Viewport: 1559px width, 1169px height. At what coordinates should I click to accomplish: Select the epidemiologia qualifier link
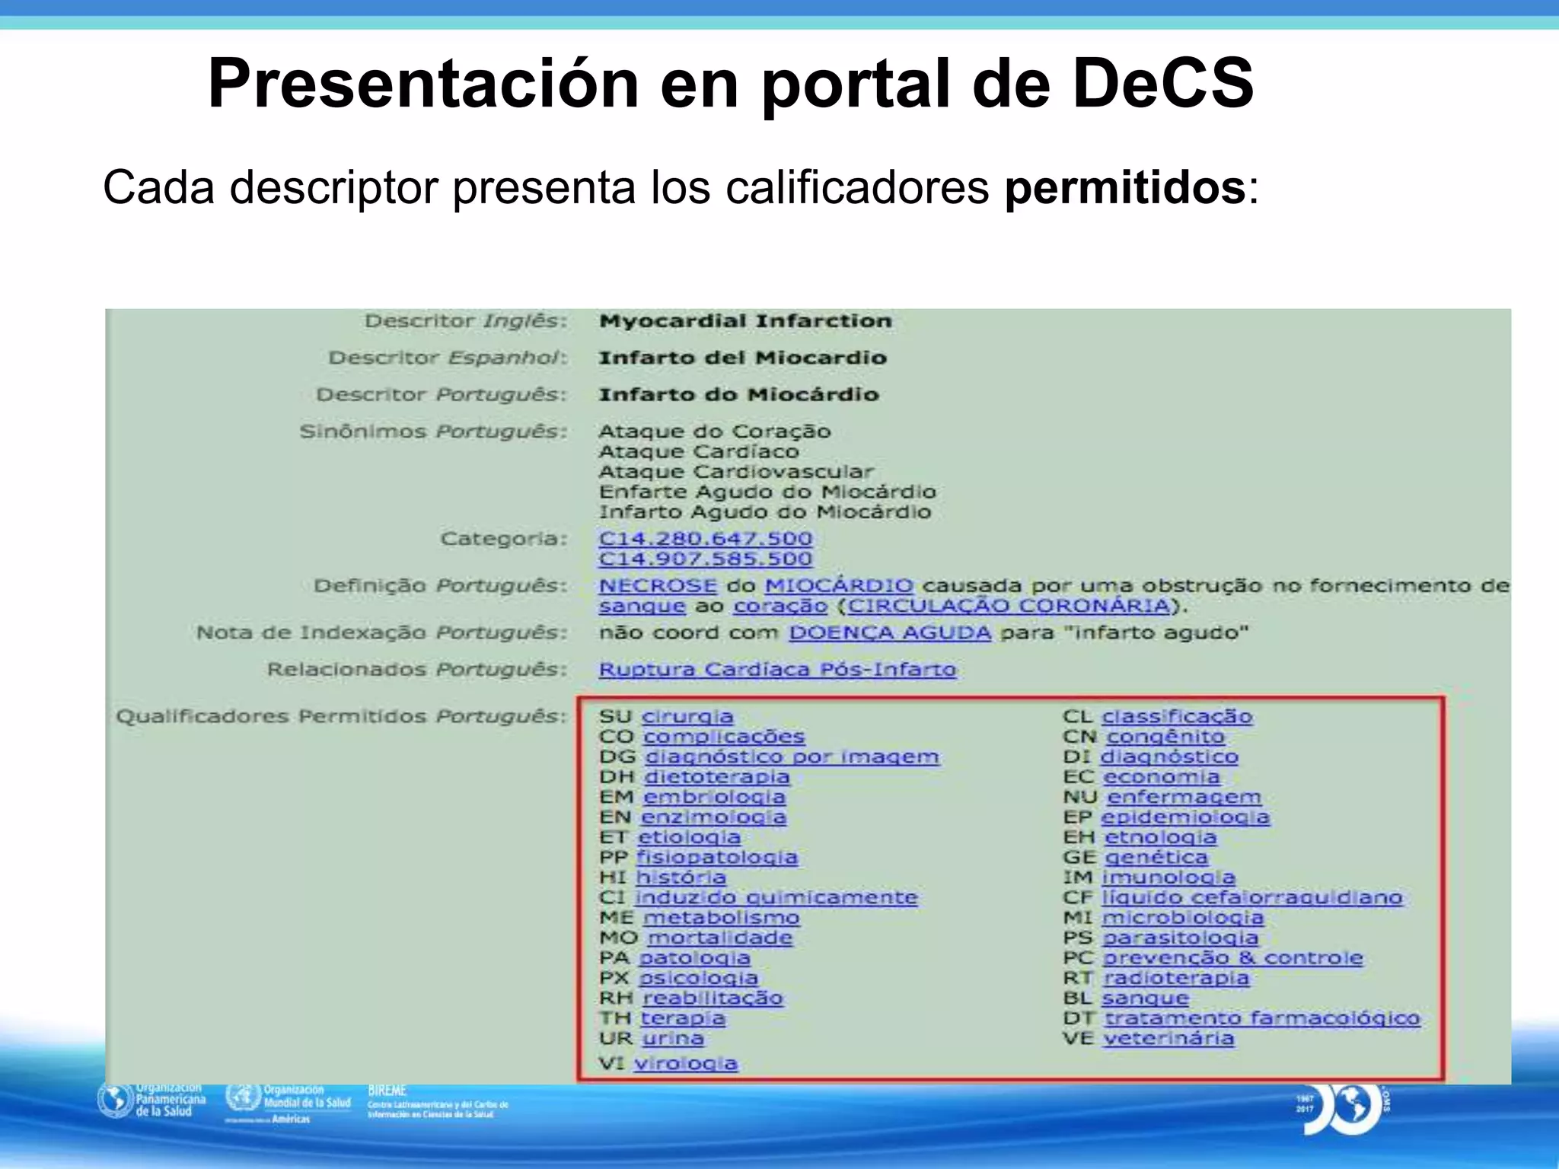coord(1185,817)
